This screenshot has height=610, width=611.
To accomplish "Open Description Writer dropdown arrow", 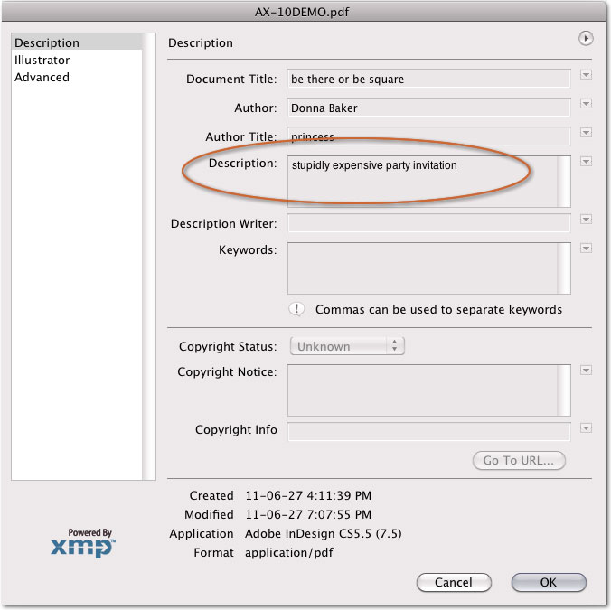I will click(586, 220).
